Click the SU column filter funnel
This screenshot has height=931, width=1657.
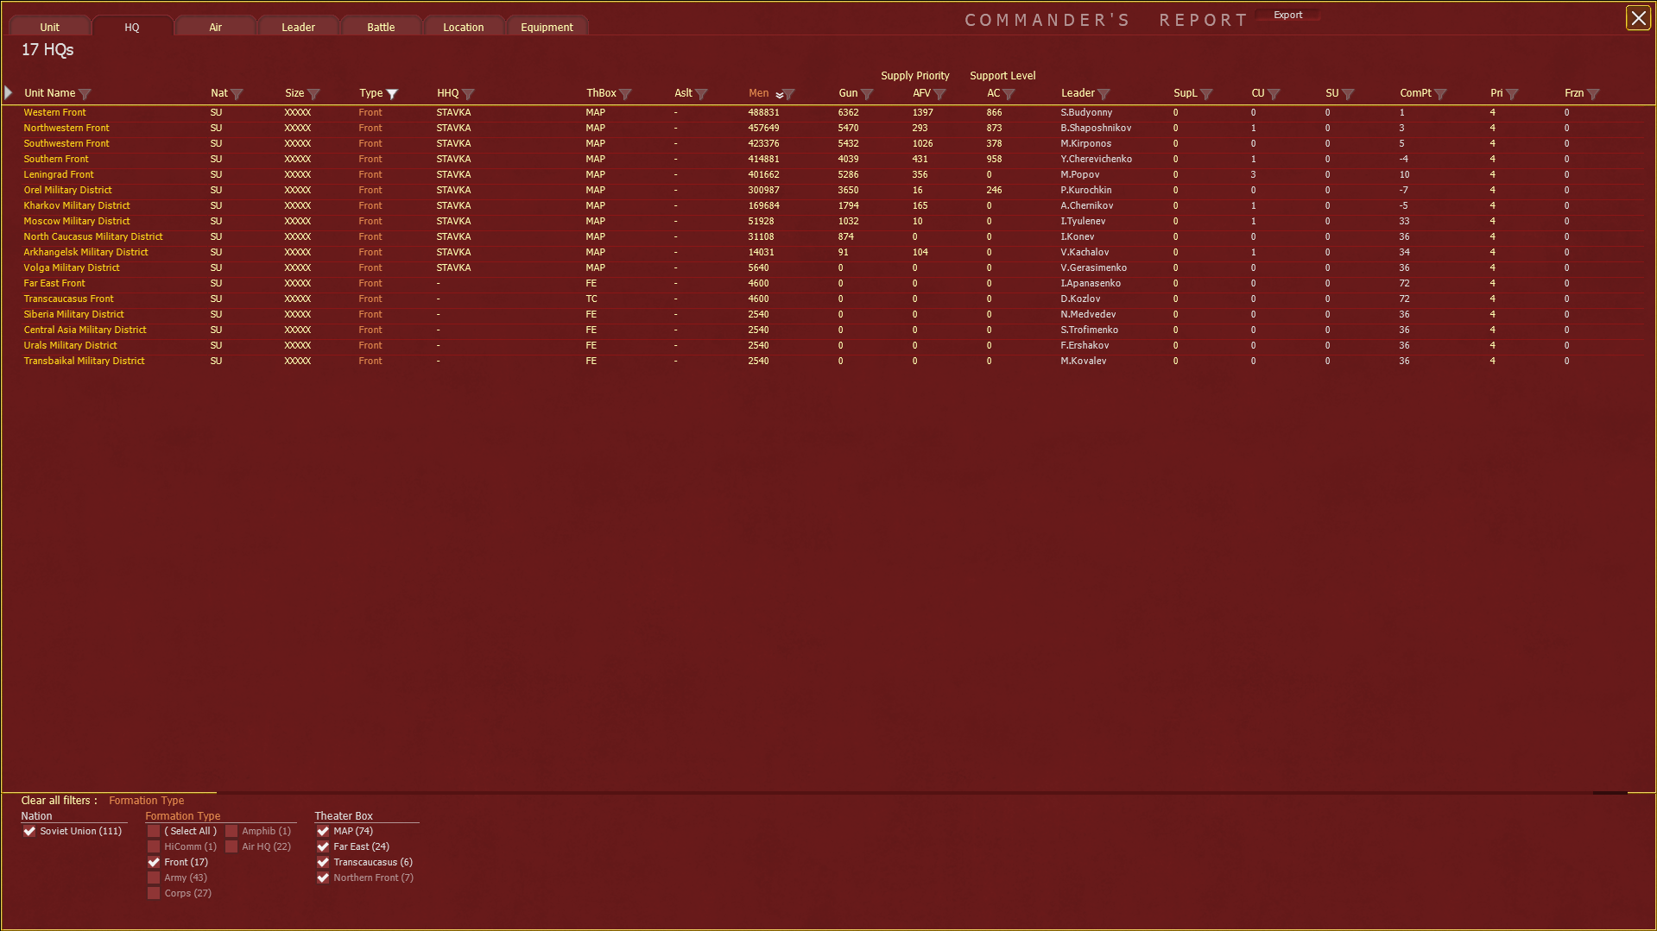[1349, 94]
